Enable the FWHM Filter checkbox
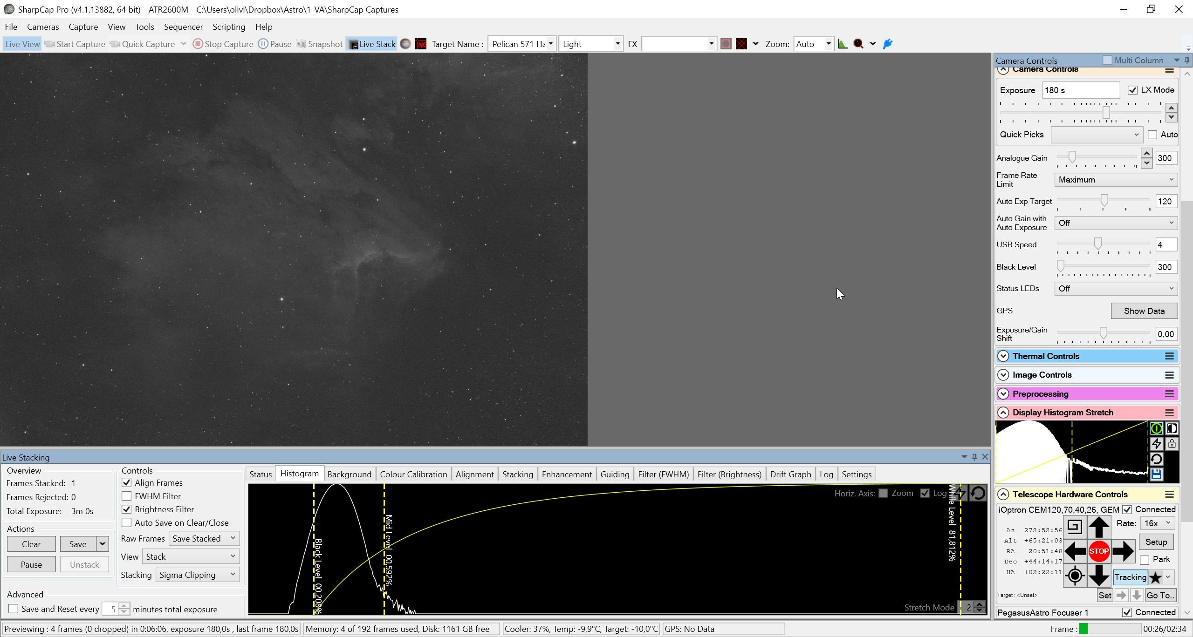Screen dimensions: 1193x637 [126, 496]
